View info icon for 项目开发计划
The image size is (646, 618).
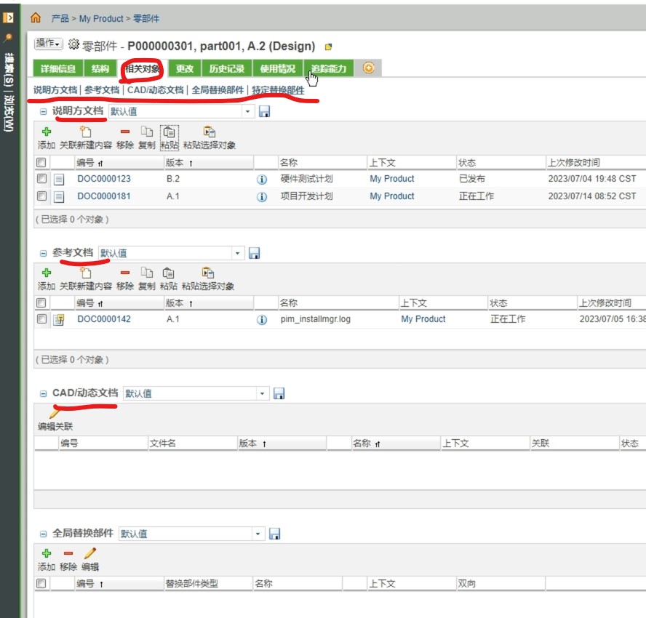pyautogui.click(x=262, y=197)
